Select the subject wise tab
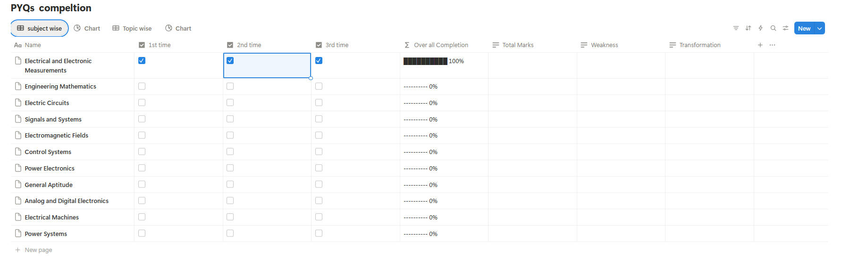The width and height of the screenshot is (867, 268). [40, 29]
